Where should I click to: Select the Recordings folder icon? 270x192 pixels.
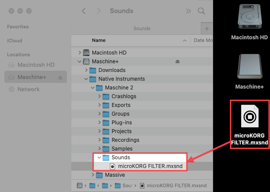pos(106,140)
